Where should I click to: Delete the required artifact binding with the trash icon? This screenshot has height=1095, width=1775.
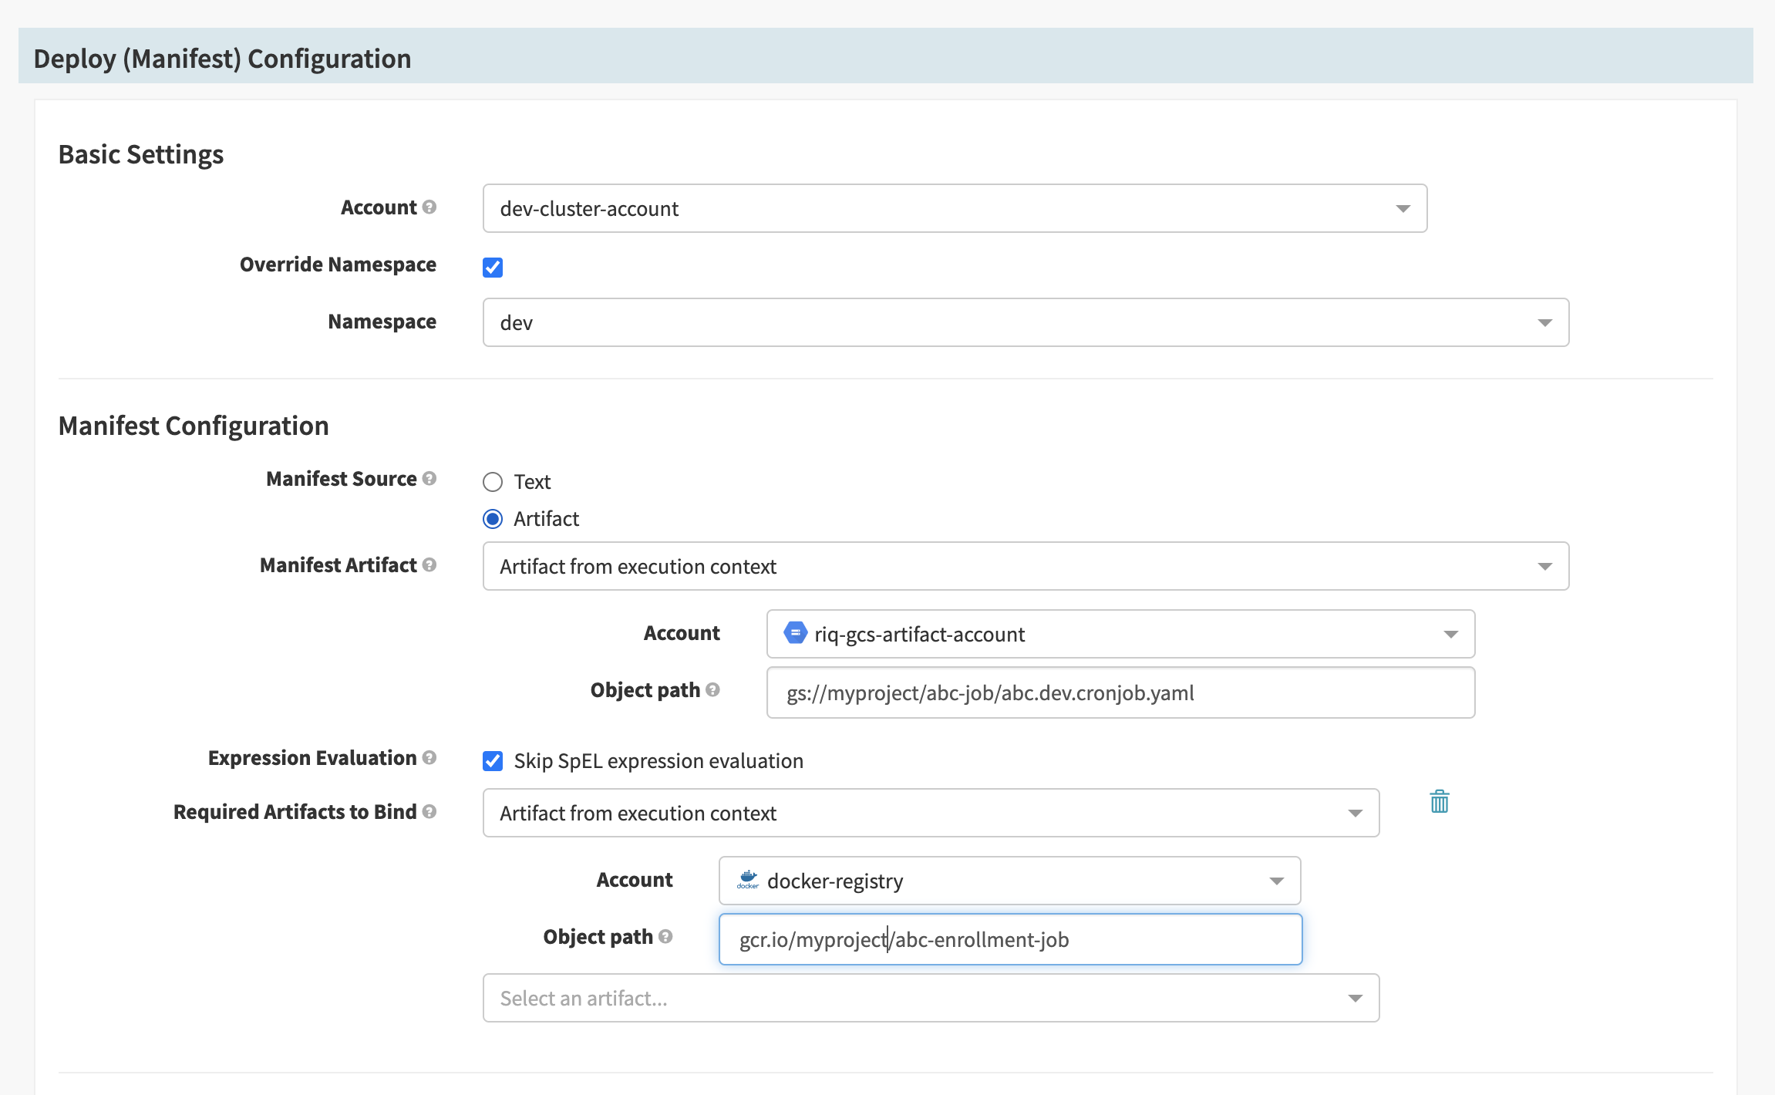(x=1439, y=802)
